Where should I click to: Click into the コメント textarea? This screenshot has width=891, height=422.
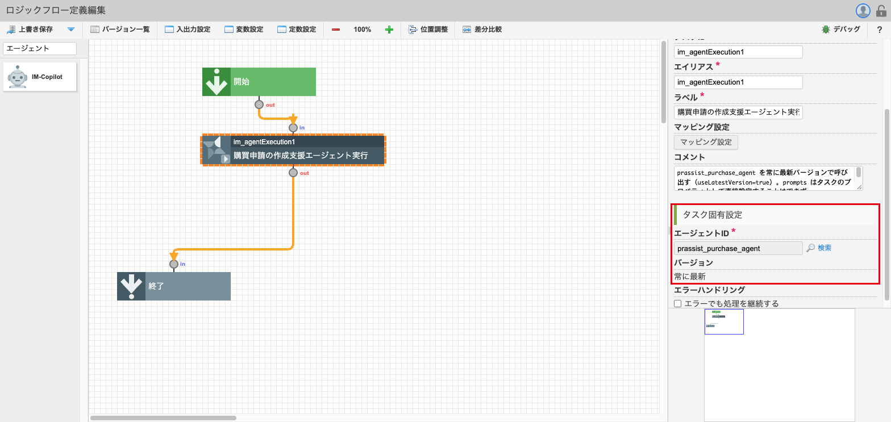click(765, 178)
